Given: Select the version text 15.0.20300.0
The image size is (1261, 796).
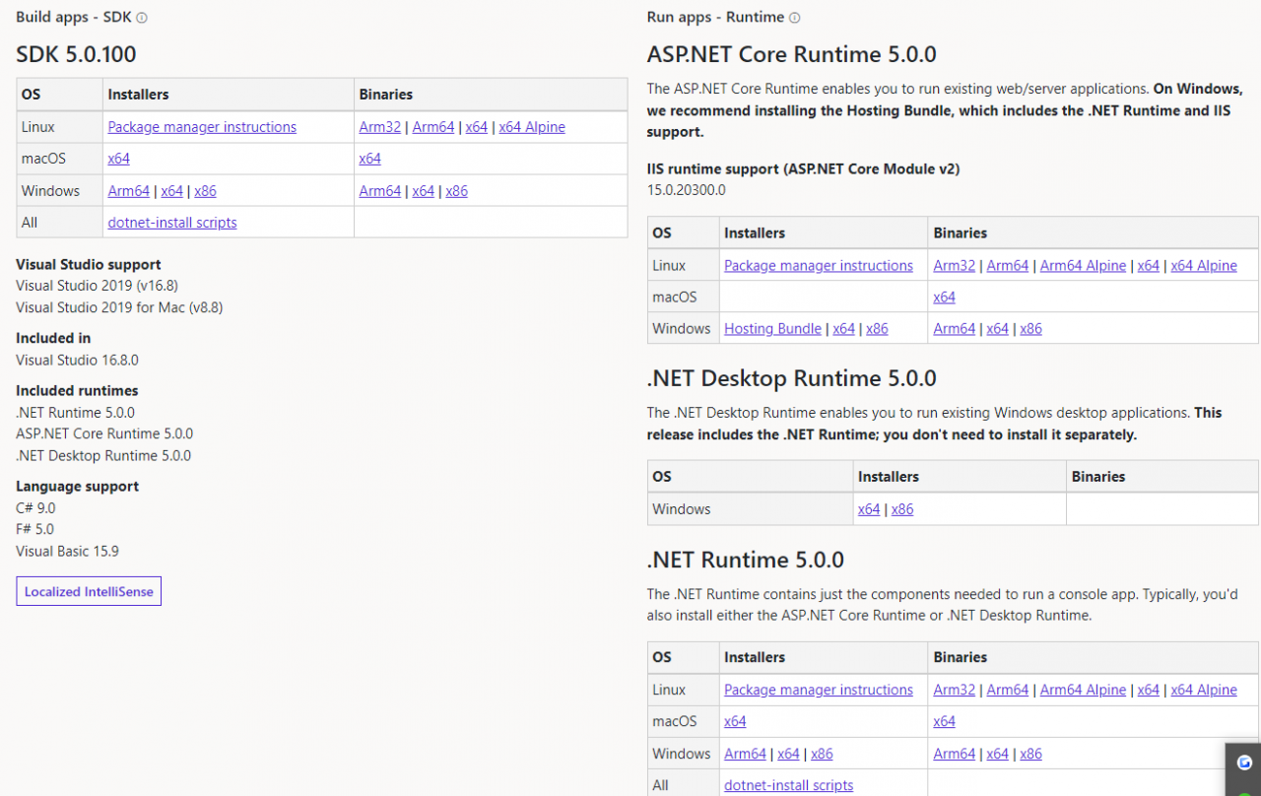Looking at the screenshot, I should pyautogui.click(x=687, y=190).
